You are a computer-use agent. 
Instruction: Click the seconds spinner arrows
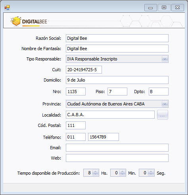[151, 173]
